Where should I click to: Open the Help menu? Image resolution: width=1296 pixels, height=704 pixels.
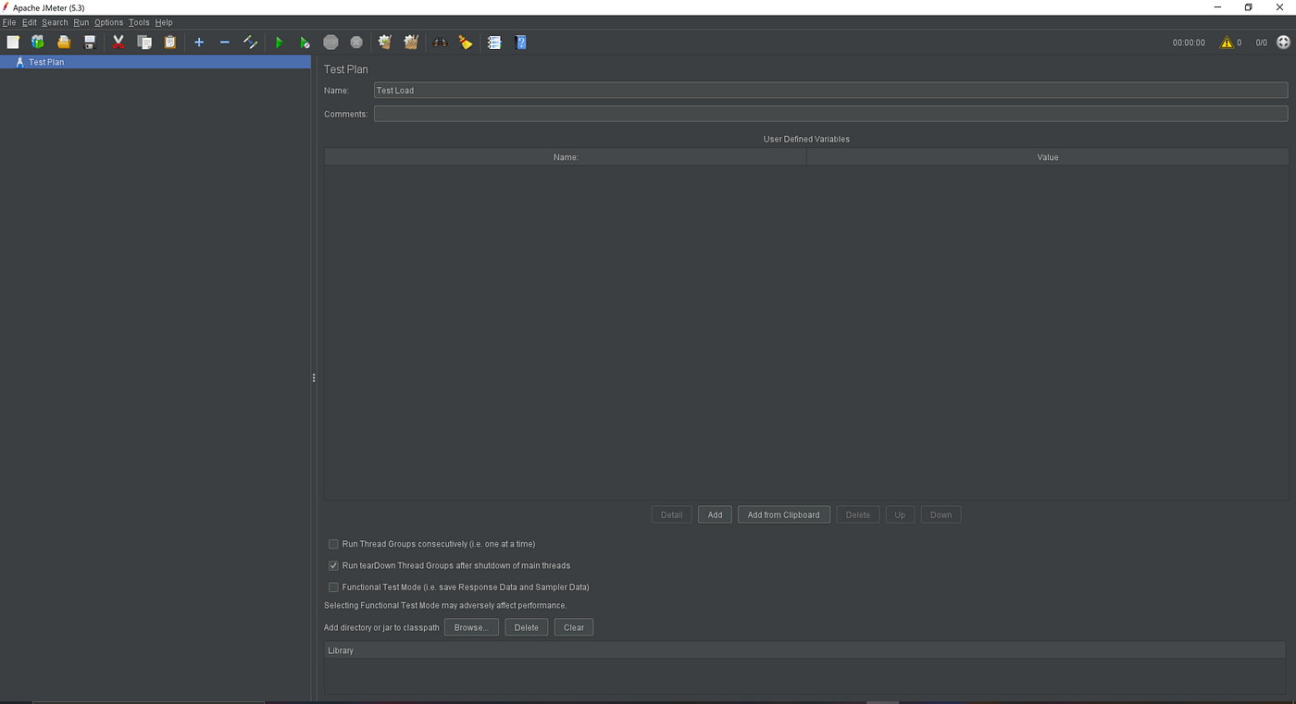(x=164, y=22)
